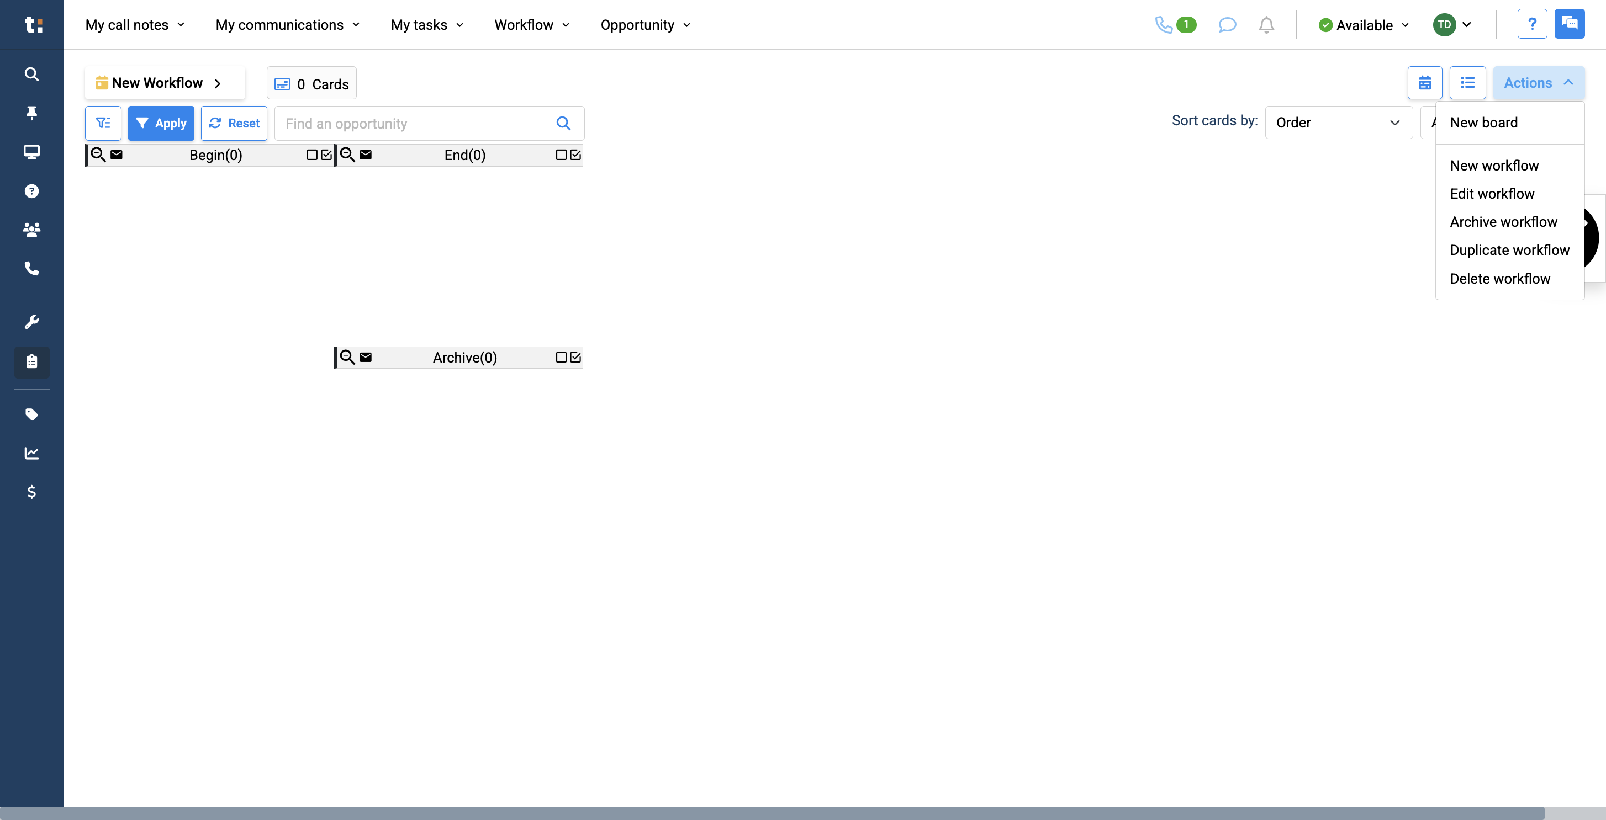This screenshot has width=1606, height=820.
Task: Open the notification bell icon
Action: pos(1266,25)
